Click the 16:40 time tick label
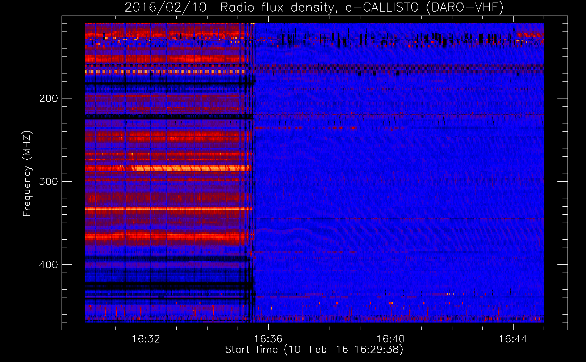Screen dimensions: 586x362 [x=390, y=339]
